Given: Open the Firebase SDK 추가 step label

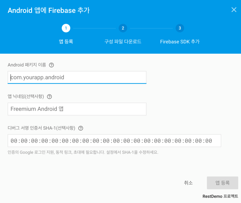Looking at the screenshot, I should [x=180, y=42].
